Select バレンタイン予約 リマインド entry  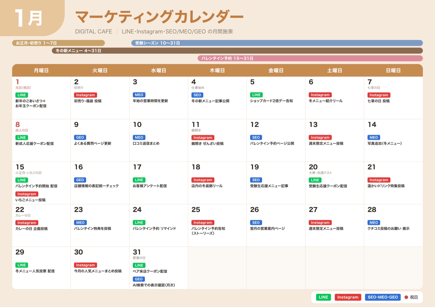click(154, 229)
